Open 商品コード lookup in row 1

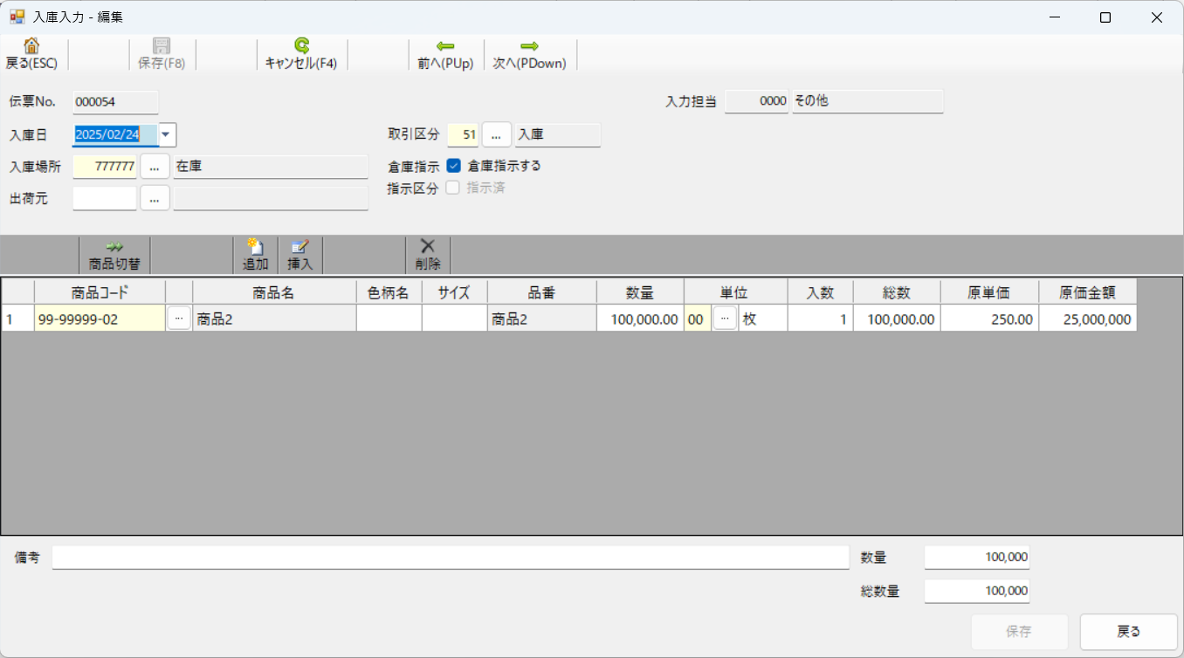click(178, 319)
